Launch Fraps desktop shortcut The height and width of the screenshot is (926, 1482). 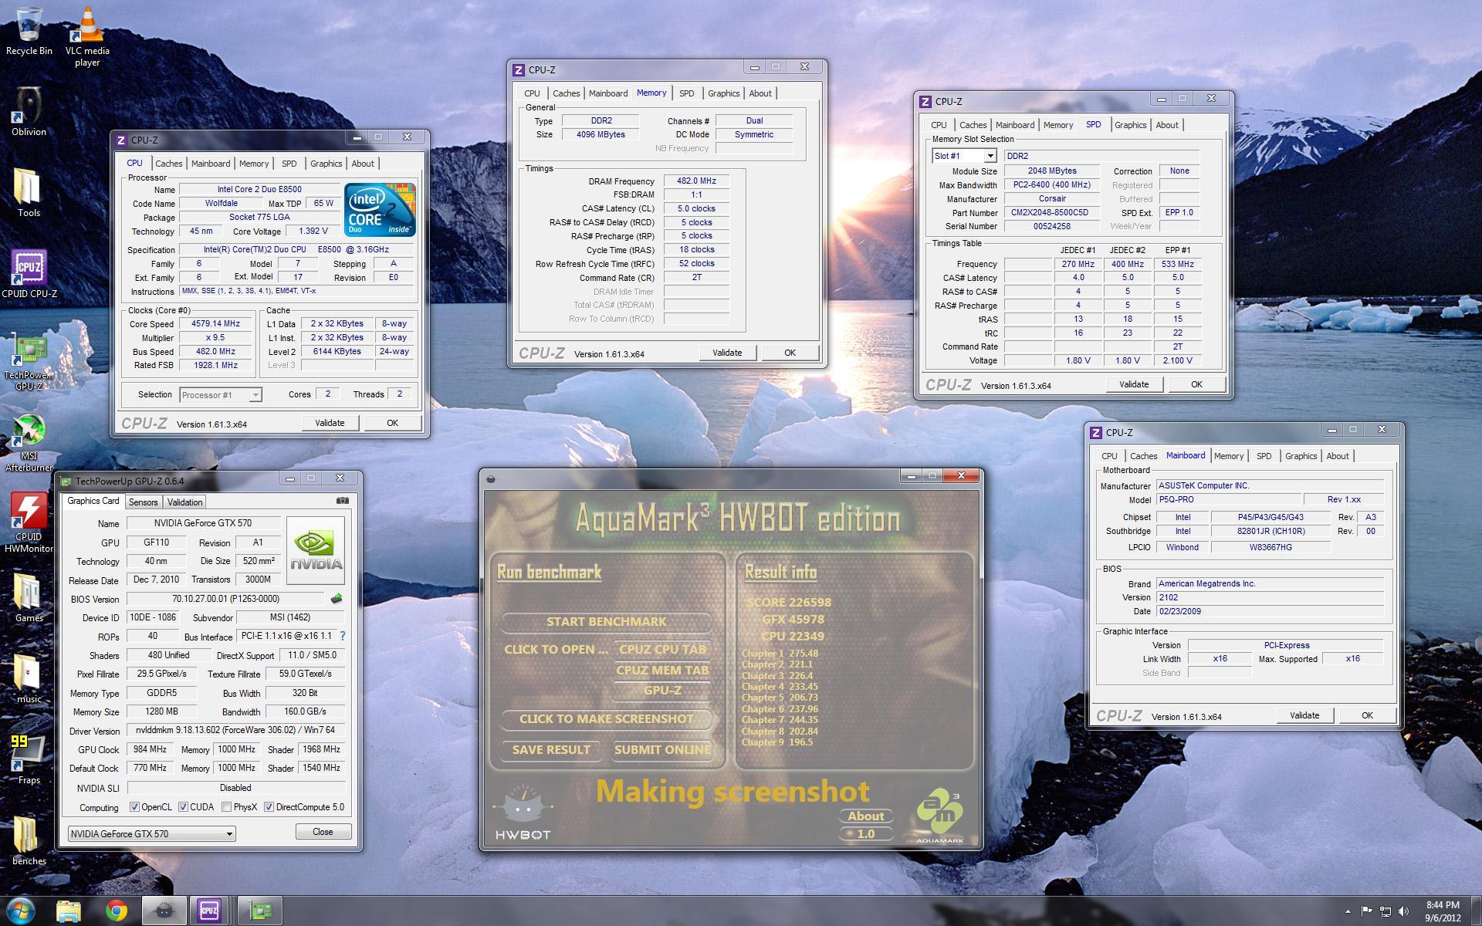coord(29,760)
